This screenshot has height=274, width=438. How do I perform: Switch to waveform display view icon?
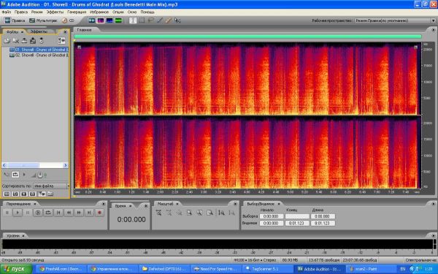click(92, 20)
